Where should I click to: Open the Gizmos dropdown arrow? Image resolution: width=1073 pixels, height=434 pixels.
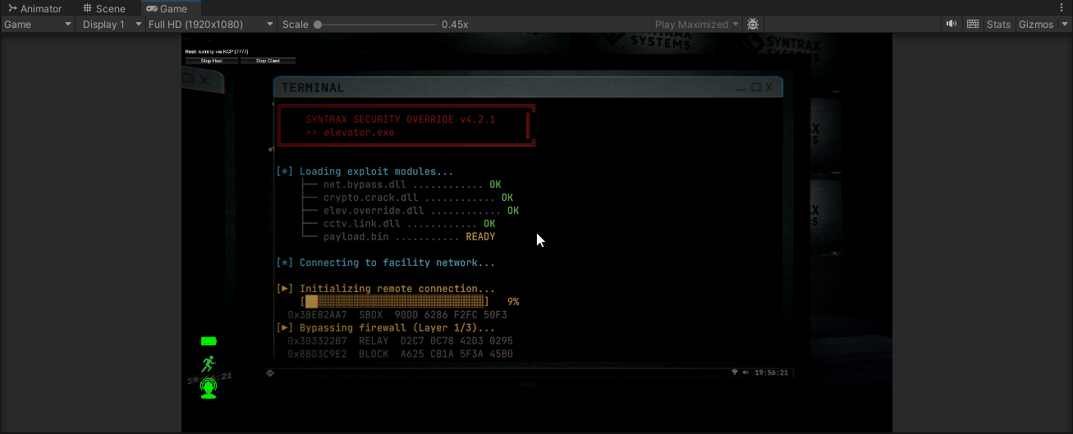(1063, 24)
